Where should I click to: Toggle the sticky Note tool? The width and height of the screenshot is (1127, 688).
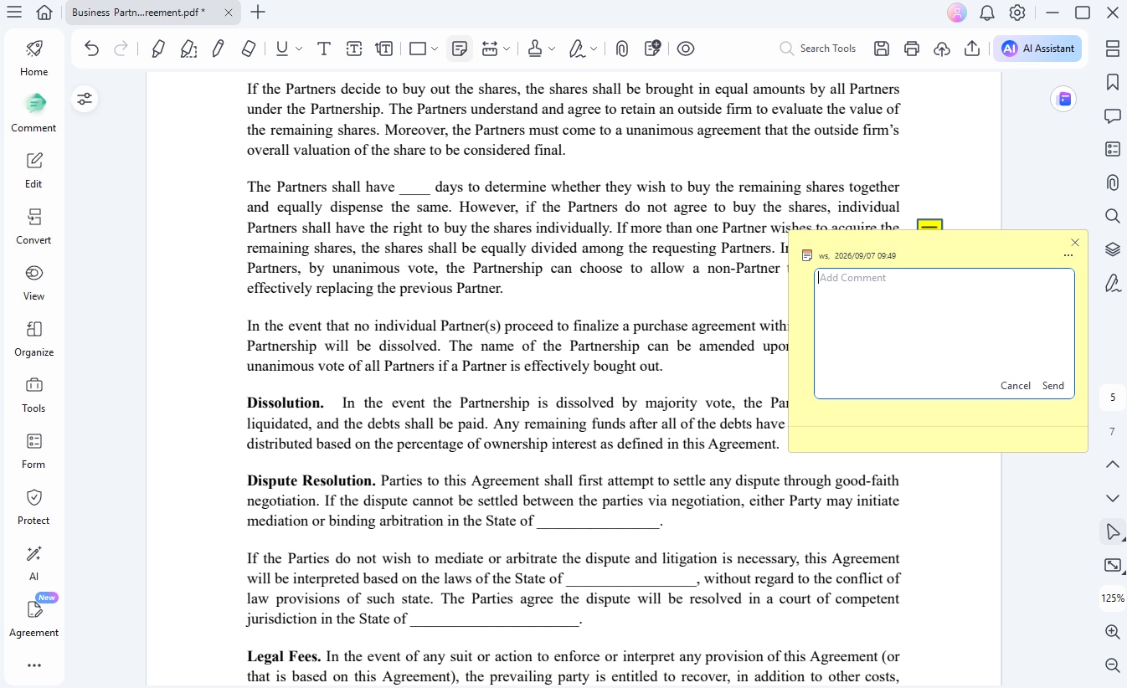(460, 49)
